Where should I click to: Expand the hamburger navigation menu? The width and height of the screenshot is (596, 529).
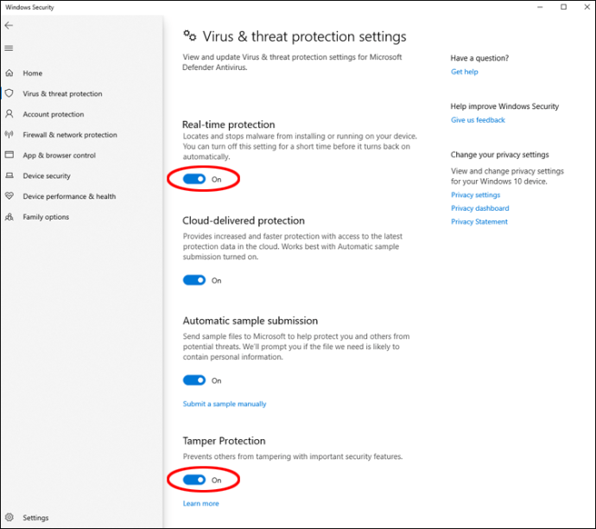tap(9, 48)
